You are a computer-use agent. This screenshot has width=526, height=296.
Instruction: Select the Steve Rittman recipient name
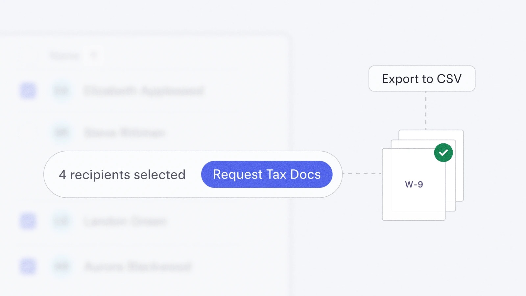coord(125,133)
